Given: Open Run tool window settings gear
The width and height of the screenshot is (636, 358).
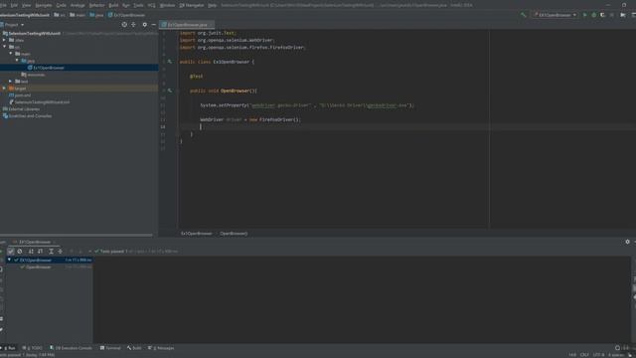Looking at the screenshot, I should tap(627, 242).
